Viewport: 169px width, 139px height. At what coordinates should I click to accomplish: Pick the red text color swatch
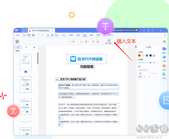pyautogui.click(x=139, y=55)
